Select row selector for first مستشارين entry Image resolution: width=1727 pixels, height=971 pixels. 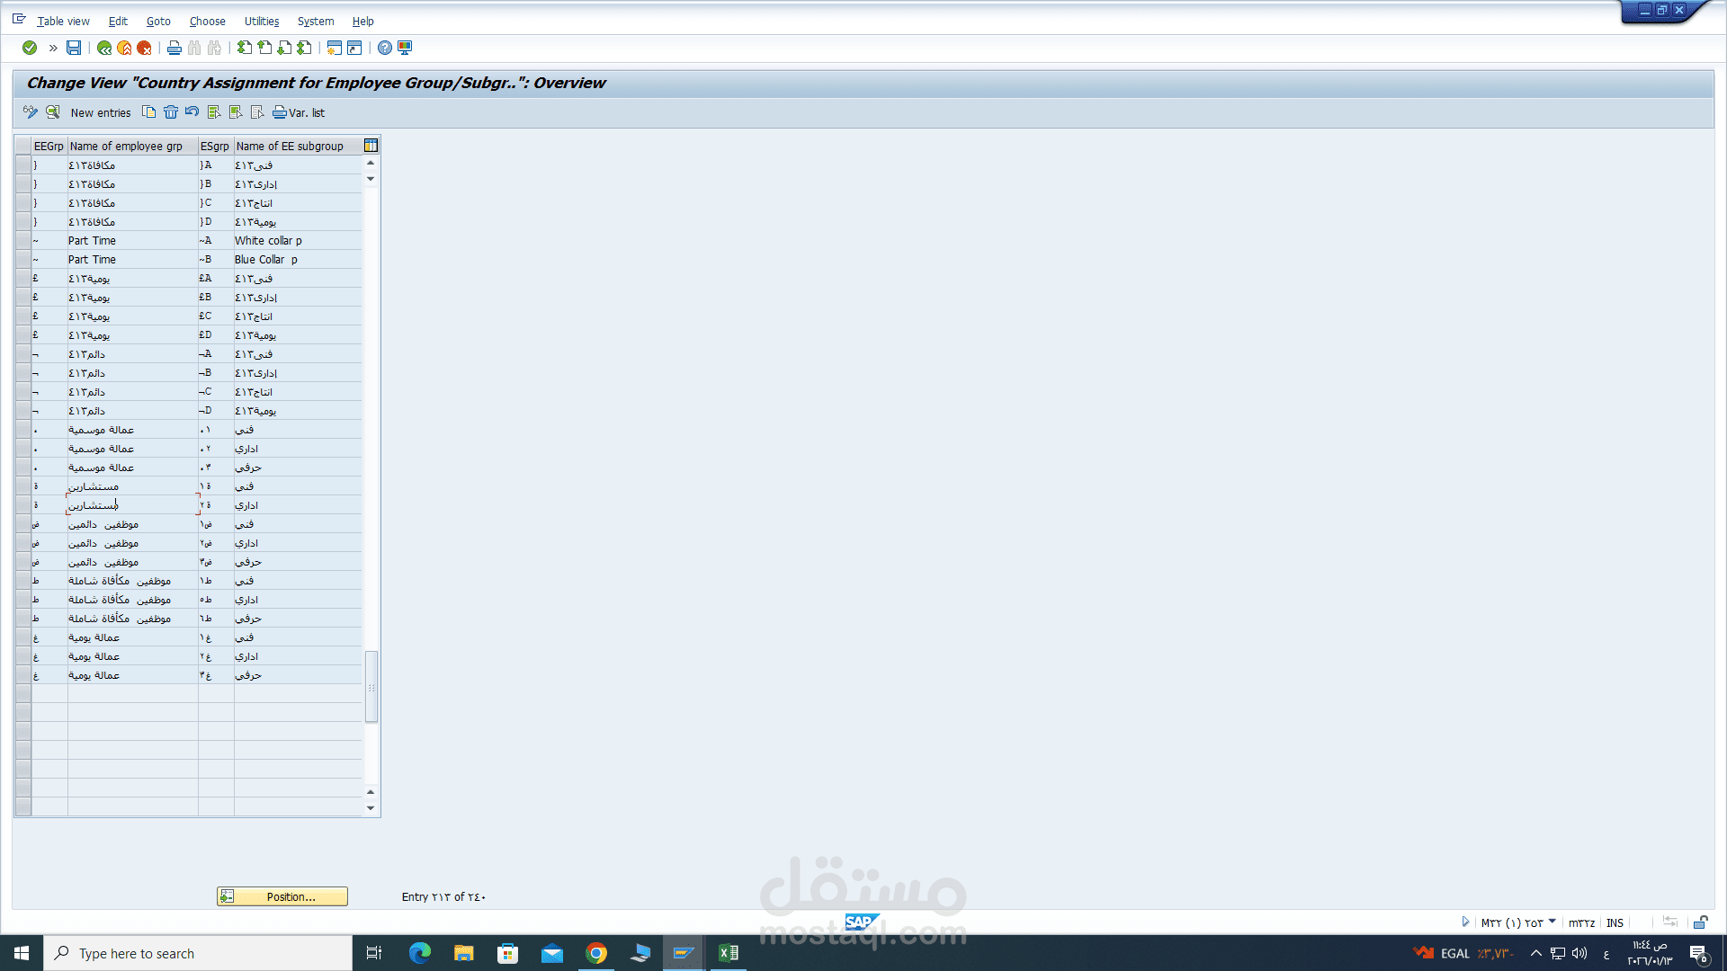point(23,486)
